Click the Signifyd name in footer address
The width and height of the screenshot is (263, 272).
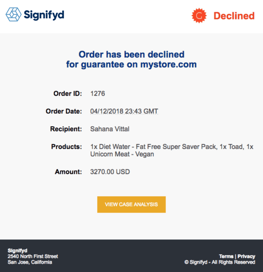point(17,250)
